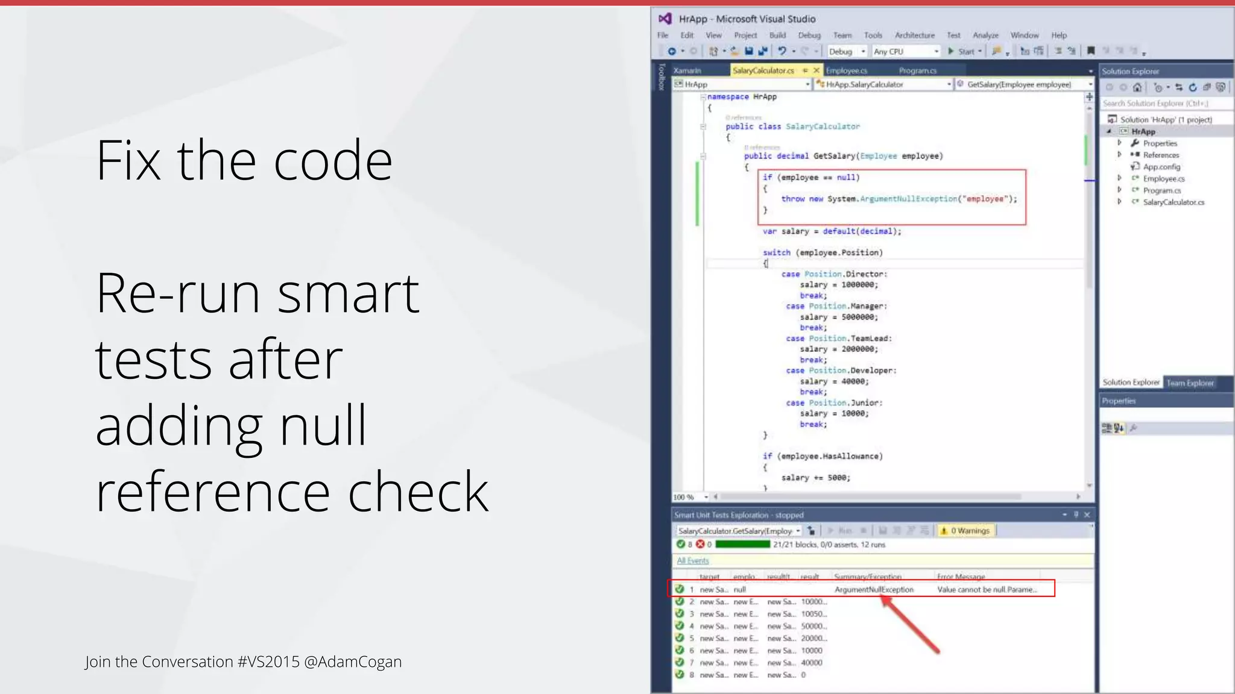Expand the Properties node in Solution Explorer

pyautogui.click(x=1119, y=143)
